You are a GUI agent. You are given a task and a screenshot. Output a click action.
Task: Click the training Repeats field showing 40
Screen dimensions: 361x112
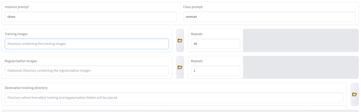(x=215, y=44)
